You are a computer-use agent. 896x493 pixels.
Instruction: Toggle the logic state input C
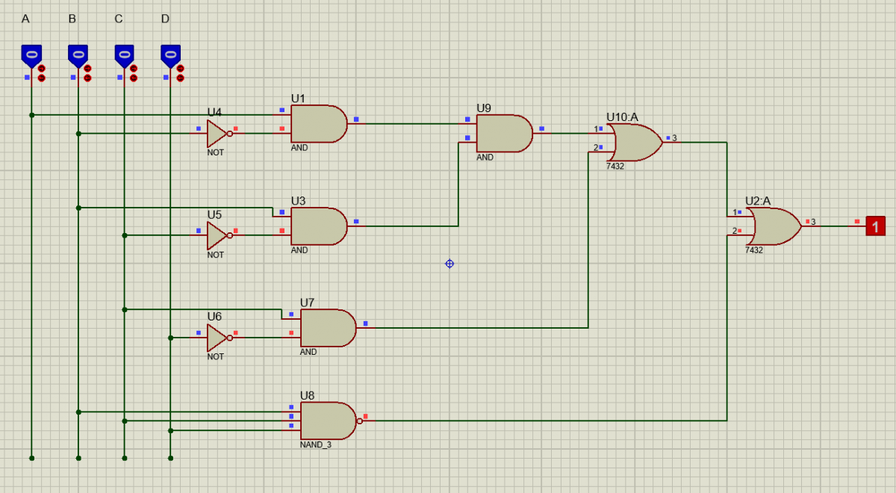124,54
